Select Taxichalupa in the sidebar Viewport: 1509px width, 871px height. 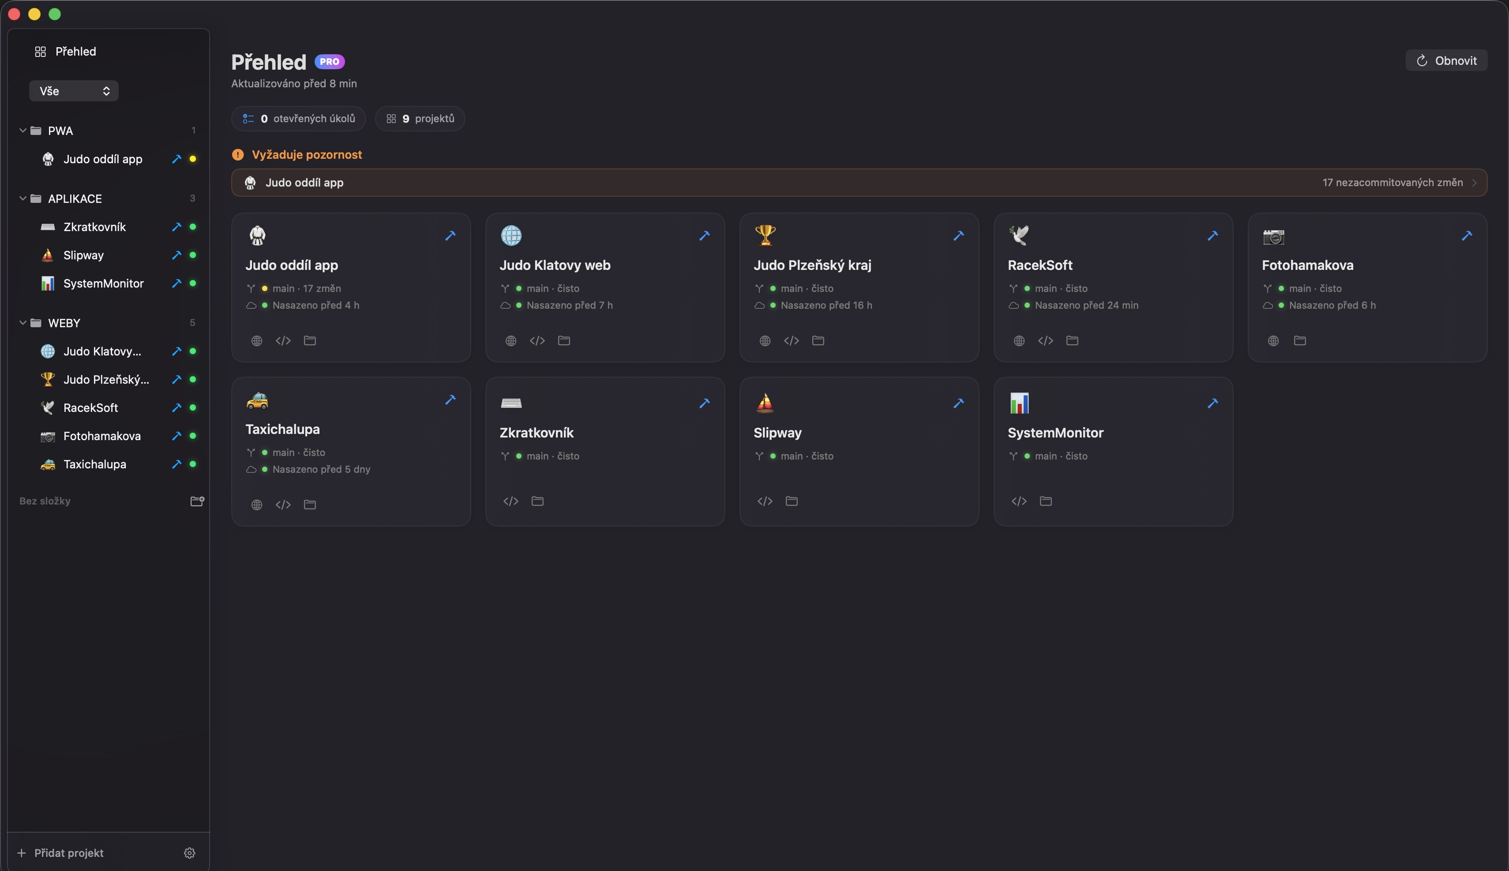(x=94, y=464)
